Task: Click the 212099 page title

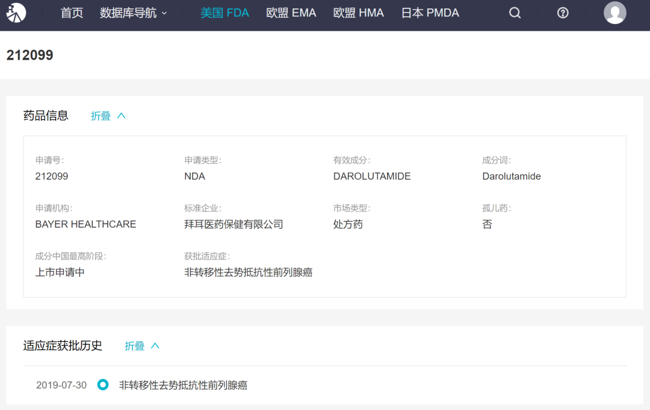Action: (30, 55)
